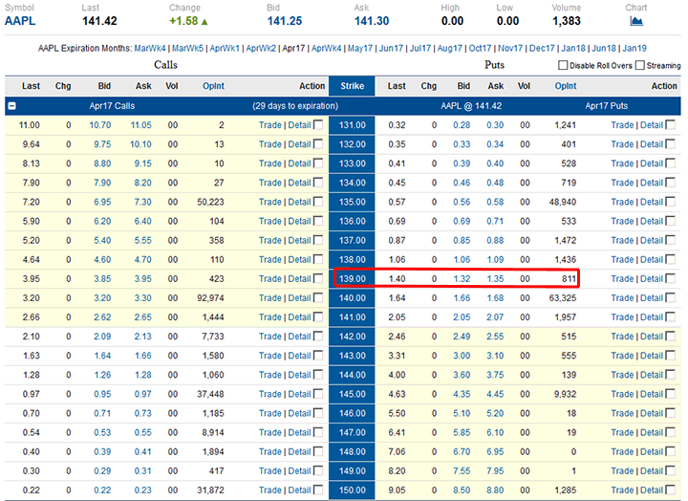Click Trade for 150.00 put
The image size is (688, 501).
pyautogui.click(x=622, y=490)
